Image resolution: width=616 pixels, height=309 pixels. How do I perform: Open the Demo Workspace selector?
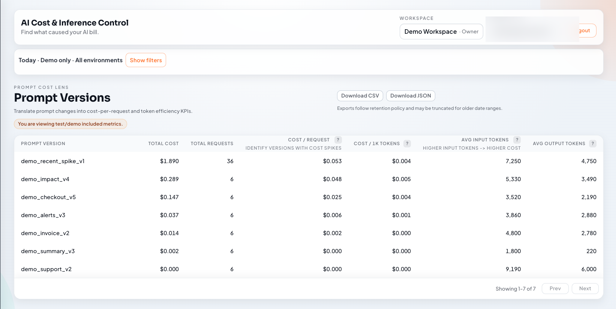pos(441,31)
